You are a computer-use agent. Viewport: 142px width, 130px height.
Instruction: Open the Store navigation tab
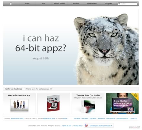point(27,4)
